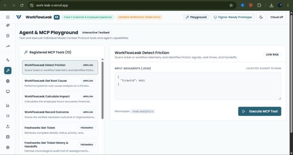
Task: Click the read:analytics permission tag
Action: point(143,111)
